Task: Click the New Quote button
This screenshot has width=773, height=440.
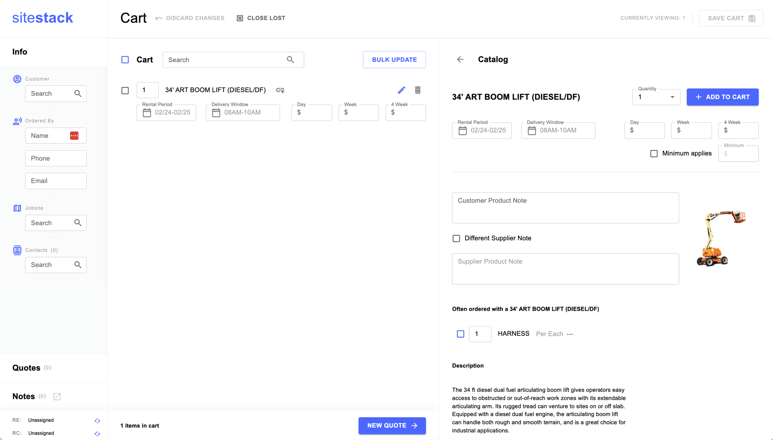Action: tap(392, 426)
